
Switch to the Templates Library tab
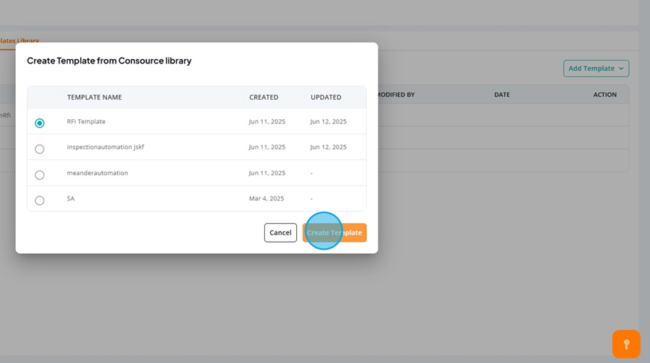coord(19,41)
